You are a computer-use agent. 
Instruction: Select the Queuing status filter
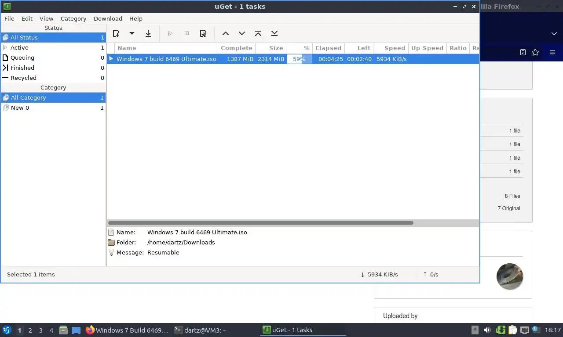[x=53, y=57]
